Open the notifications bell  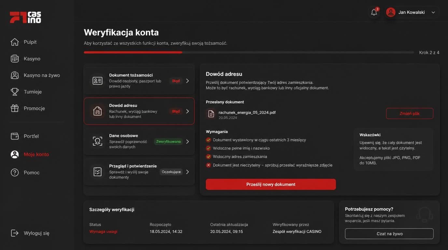tap(374, 12)
